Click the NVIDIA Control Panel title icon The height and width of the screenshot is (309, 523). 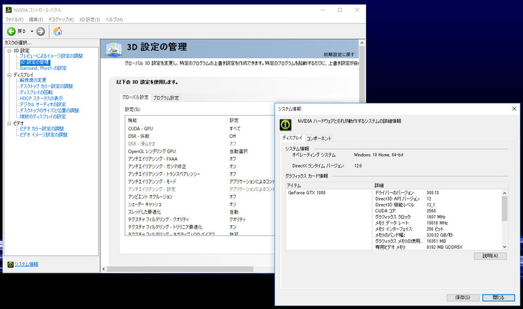8,10
